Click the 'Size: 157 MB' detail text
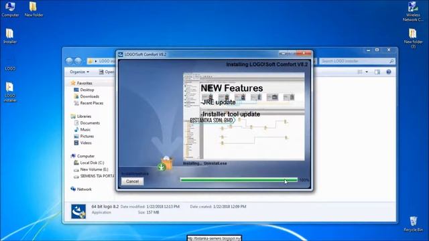 (148, 212)
